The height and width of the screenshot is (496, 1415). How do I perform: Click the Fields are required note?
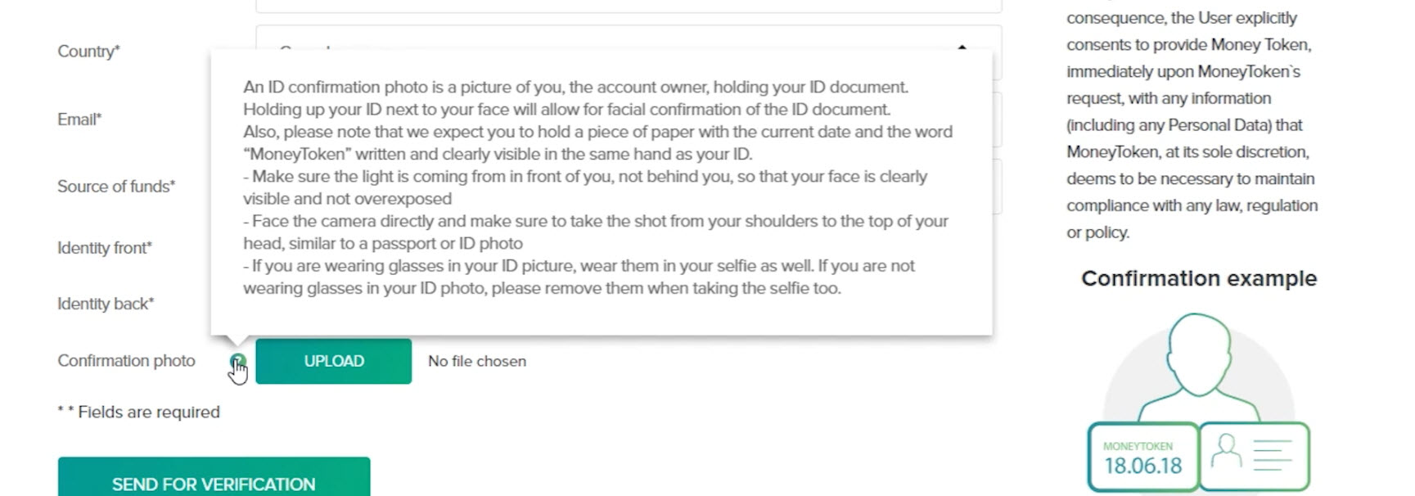pyautogui.click(x=138, y=412)
